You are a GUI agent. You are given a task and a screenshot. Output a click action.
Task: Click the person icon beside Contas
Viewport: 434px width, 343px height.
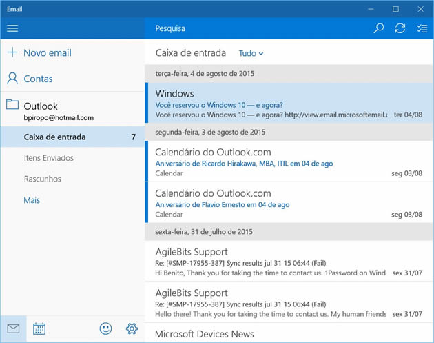click(12, 79)
